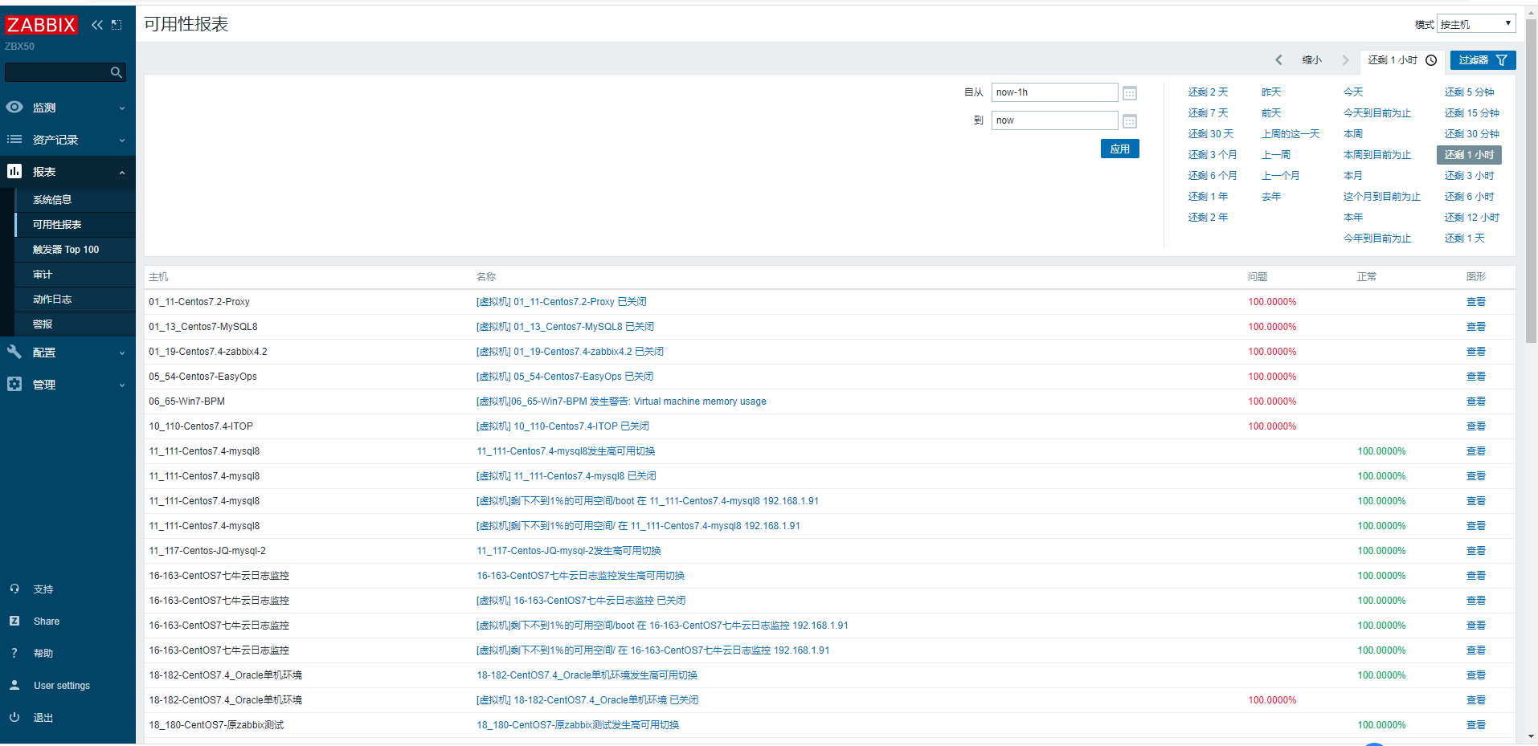This screenshot has height=746, width=1538.
Task: Open the 模式 dropdown (按主机)
Action: (1476, 24)
